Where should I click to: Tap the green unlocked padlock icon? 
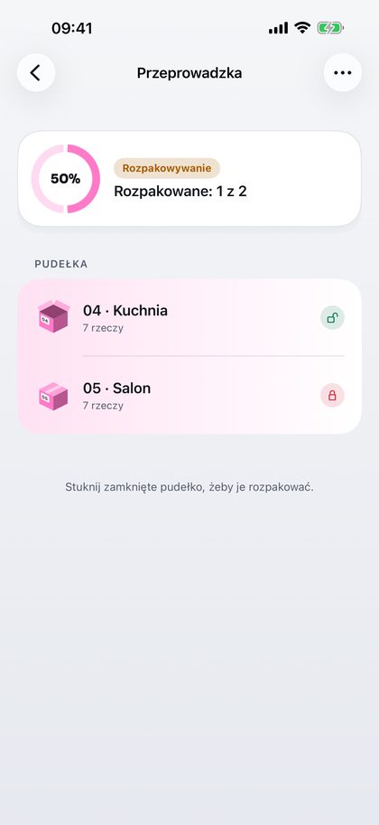click(332, 318)
